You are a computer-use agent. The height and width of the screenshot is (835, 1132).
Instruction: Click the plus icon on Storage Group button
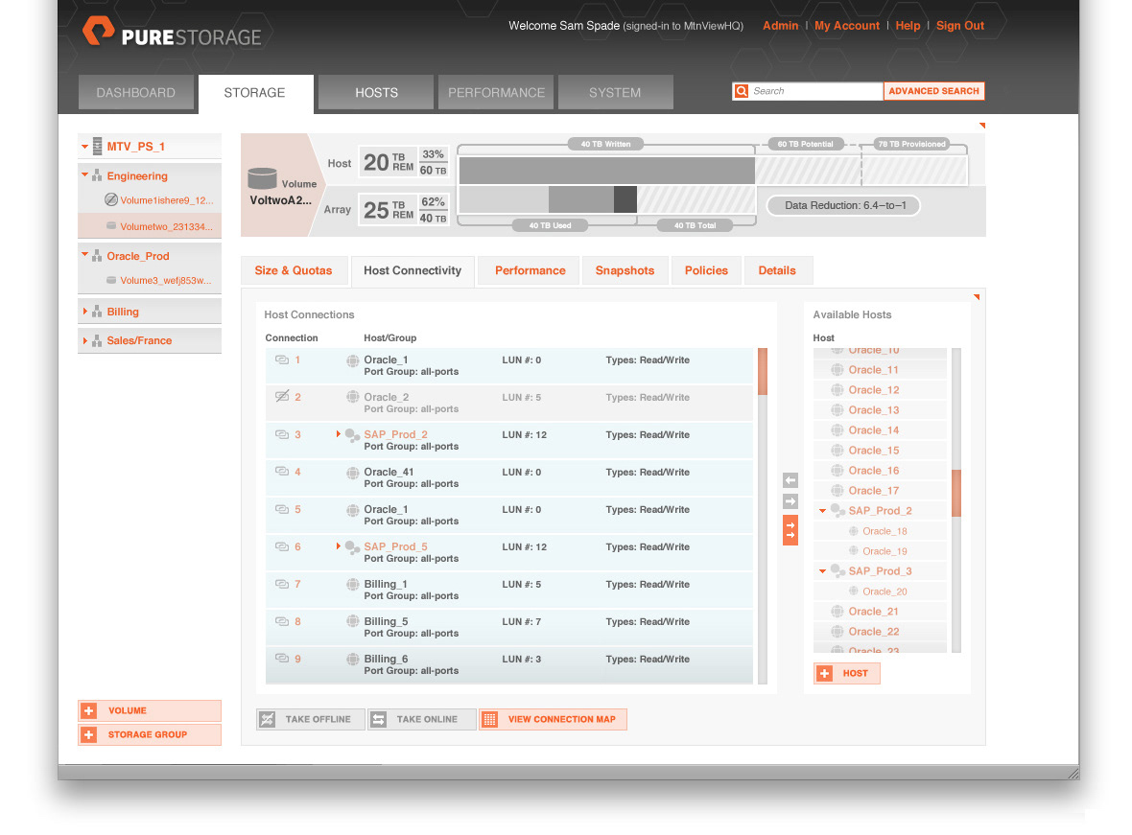(x=89, y=734)
